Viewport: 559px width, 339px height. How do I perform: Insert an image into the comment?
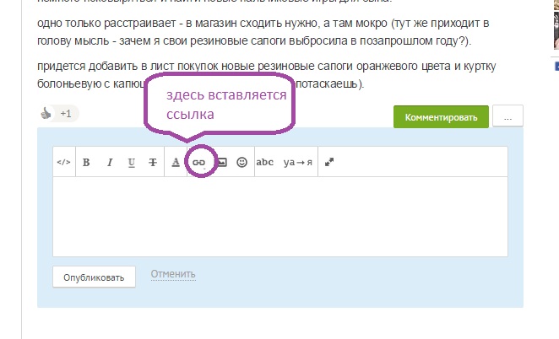click(x=221, y=162)
